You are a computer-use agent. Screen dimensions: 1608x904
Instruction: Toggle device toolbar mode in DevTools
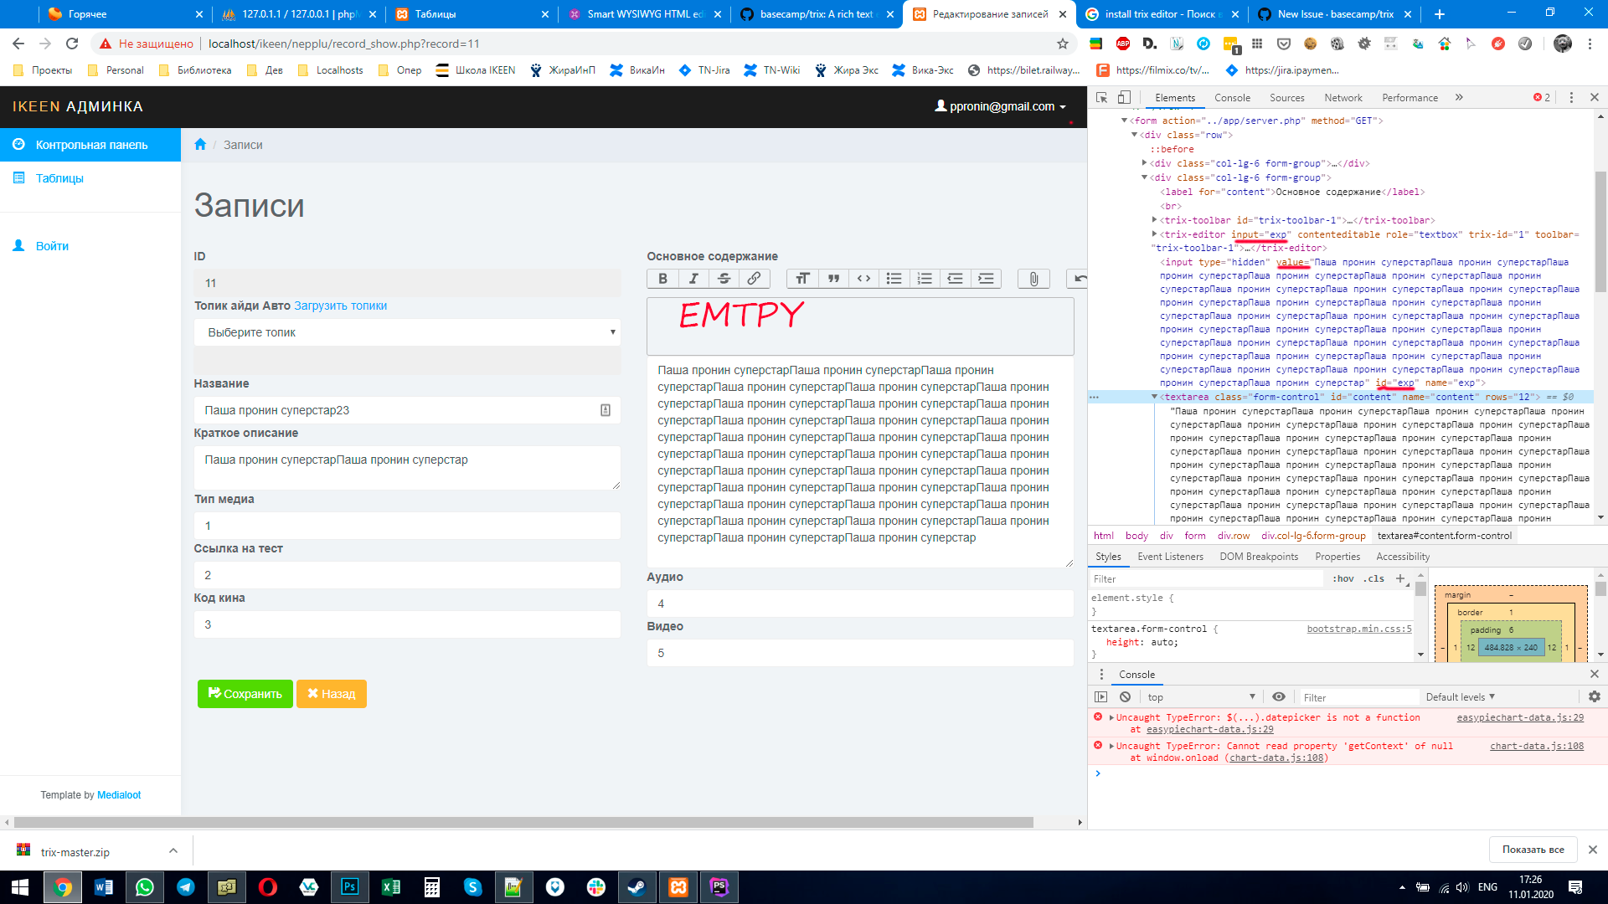[x=1123, y=97]
